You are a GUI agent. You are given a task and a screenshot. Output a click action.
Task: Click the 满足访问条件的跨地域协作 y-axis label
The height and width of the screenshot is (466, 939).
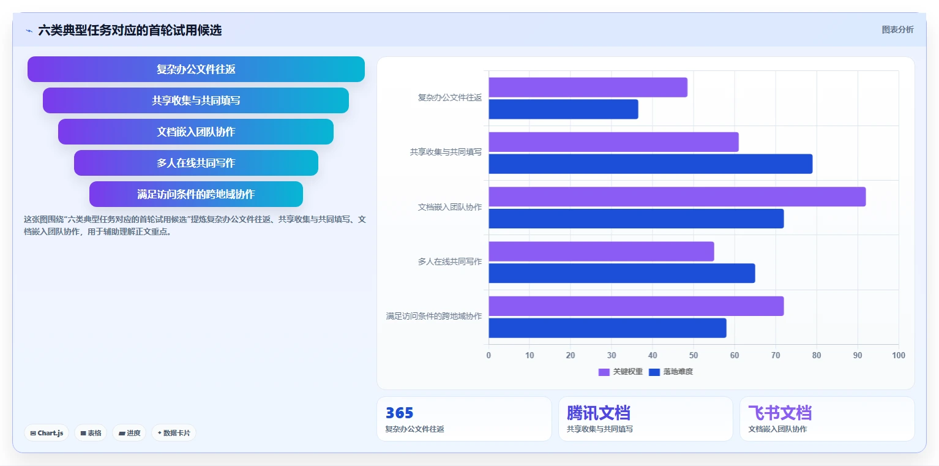coord(434,316)
